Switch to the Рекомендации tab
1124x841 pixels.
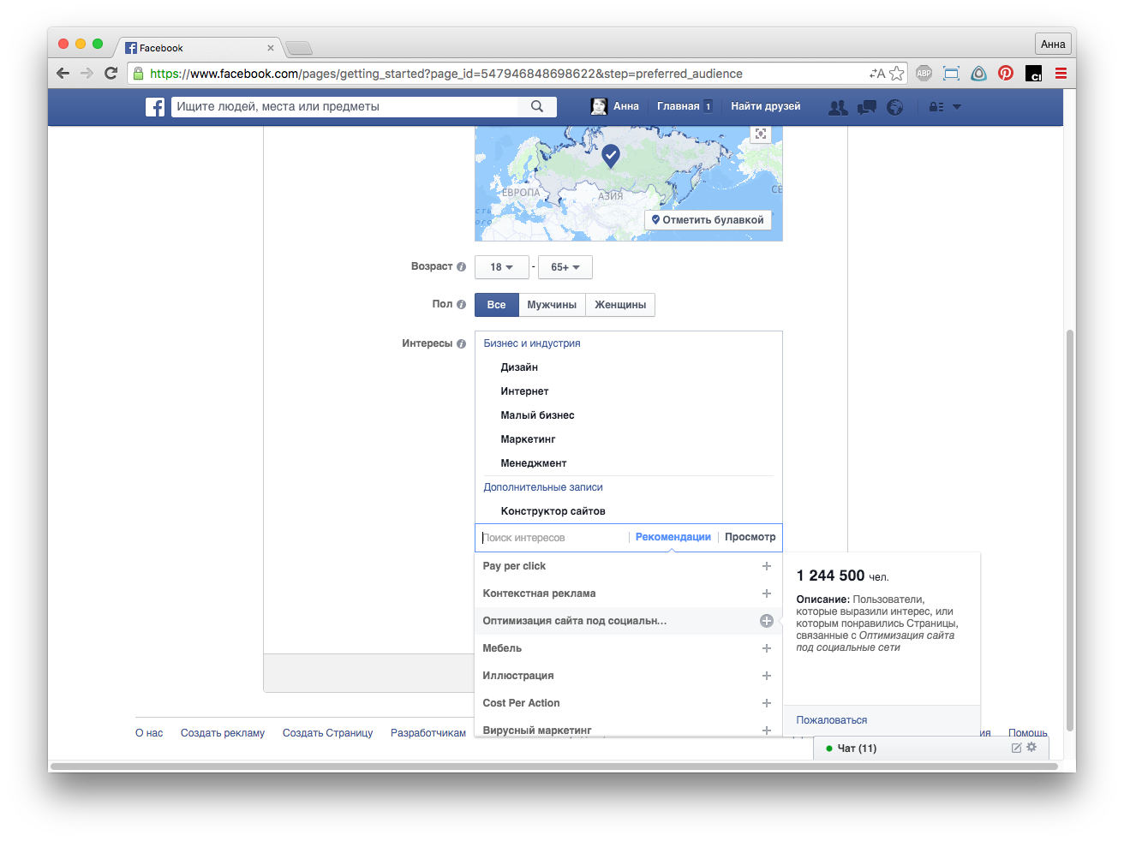(673, 537)
